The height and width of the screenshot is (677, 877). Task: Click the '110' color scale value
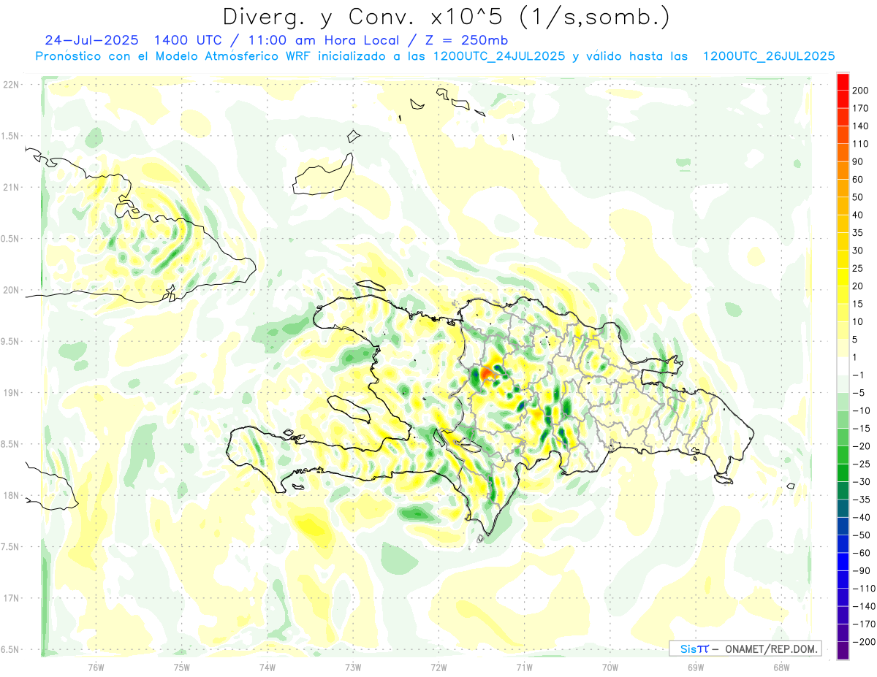pyautogui.click(x=860, y=144)
